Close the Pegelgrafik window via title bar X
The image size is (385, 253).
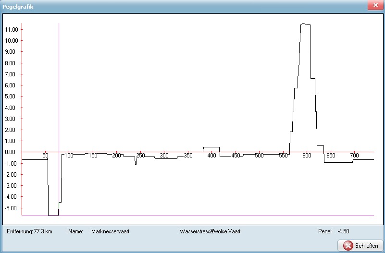click(x=373, y=5)
